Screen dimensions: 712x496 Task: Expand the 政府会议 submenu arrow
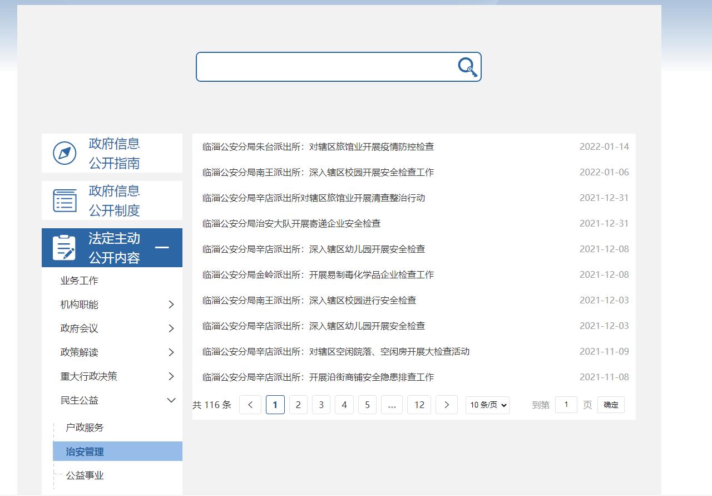[171, 328]
